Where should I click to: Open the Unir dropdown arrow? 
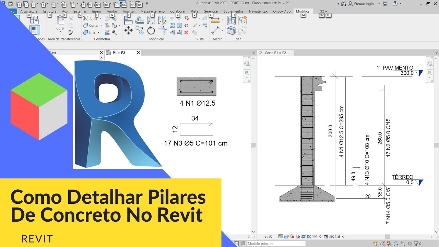pyautogui.click(x=98, y=33)
